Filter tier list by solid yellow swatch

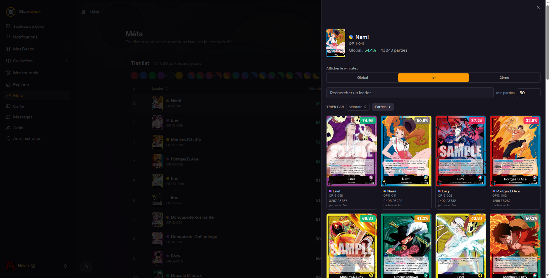click(x=179, y=75)
